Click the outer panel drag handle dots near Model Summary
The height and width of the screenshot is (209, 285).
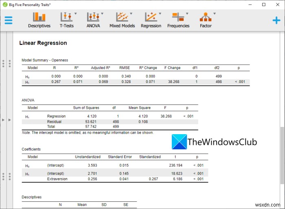coord(3,63)
